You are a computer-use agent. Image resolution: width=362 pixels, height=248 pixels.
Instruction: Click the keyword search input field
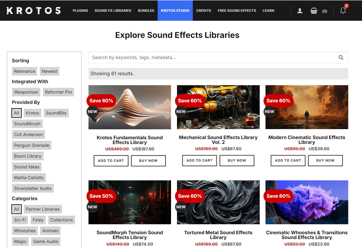(x=198, y=57)
